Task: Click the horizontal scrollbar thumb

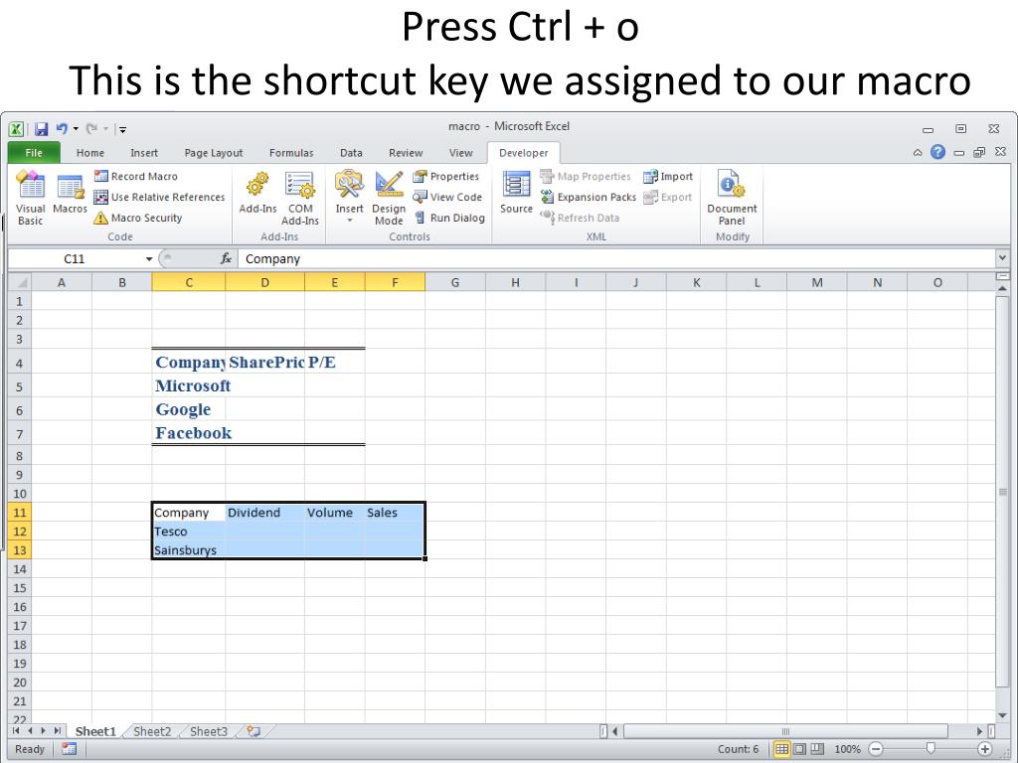Action: [x=785, y=731]
